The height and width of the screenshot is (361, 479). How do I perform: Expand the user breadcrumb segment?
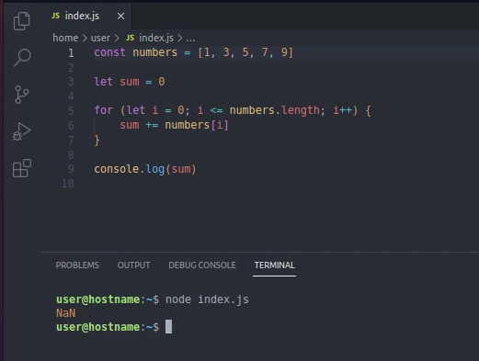(x=100, y=38)
